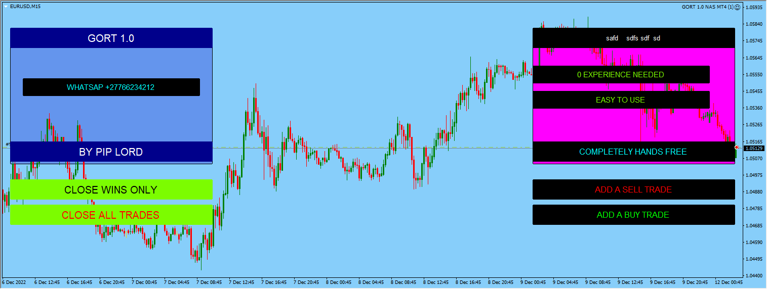Screen dimensions: 767x289
Task: Click the 6 Dec 2022 time axis label
Action: click(14, 282)
